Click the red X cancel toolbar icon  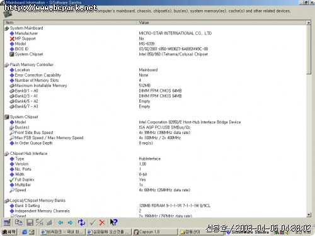tap(102, 223)
